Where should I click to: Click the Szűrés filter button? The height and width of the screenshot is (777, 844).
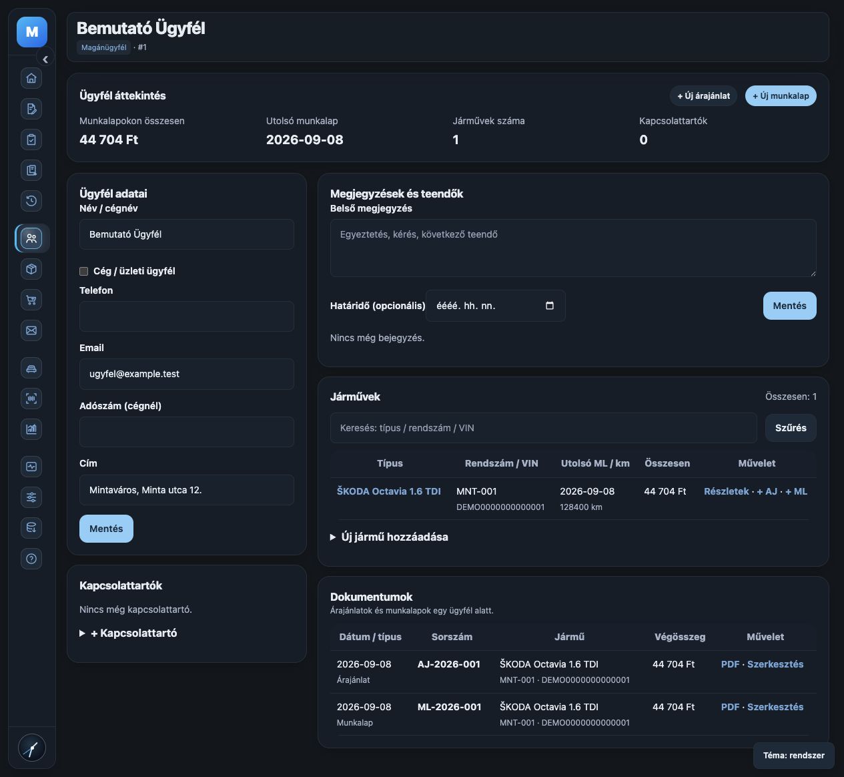[791, 428]
